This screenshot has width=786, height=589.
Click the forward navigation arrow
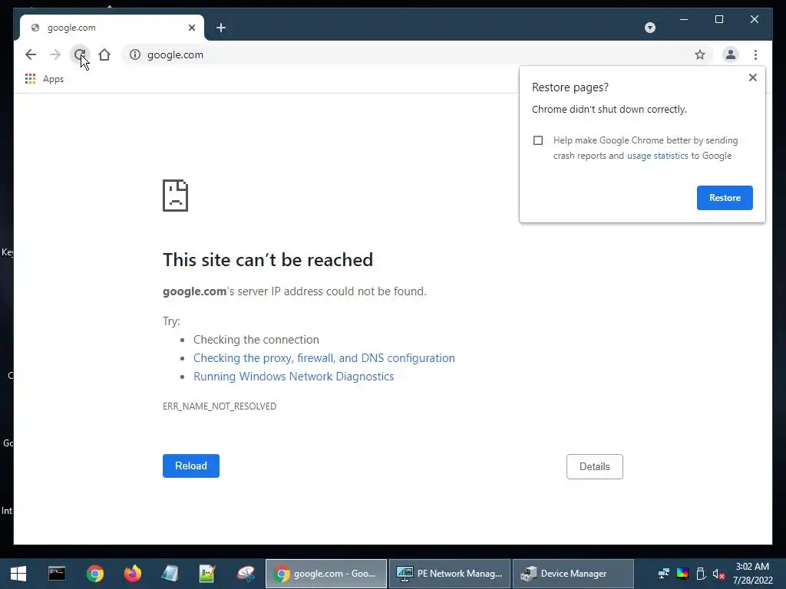point(55,54)
